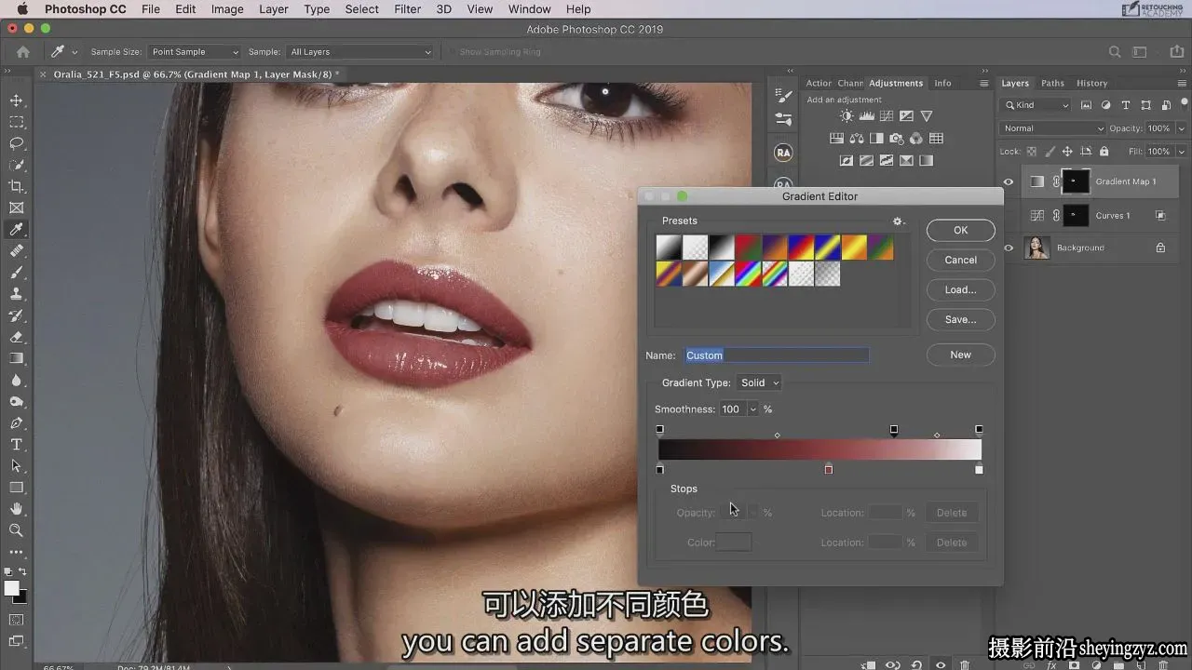Select the Eraser tool
The width and height of the screenshot is (1192, 670).
click(x=16, y=337)
